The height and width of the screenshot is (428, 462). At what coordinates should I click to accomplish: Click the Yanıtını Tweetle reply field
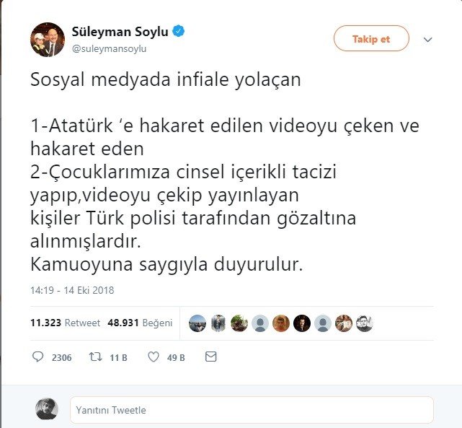tap(252, 410)
